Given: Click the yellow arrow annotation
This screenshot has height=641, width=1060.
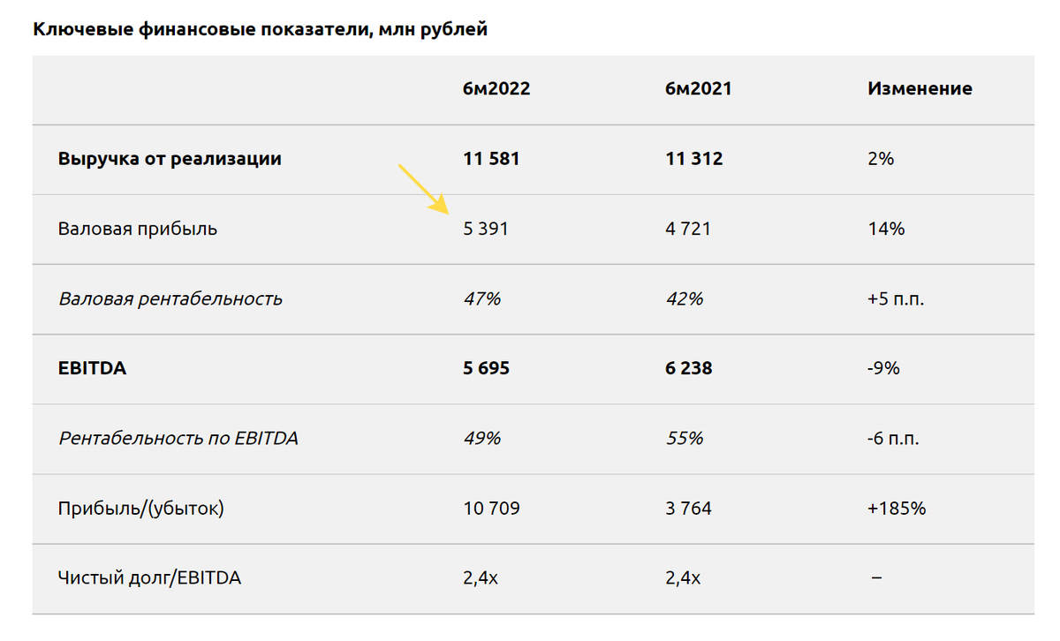Looking at the screenshot, I should pos(425,188).
